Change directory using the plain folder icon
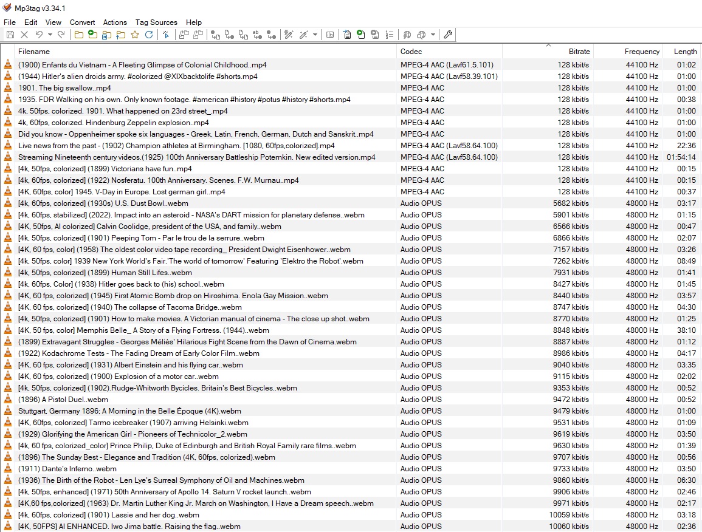This screenshot has height=532, width=702. (x=79, y=35)
